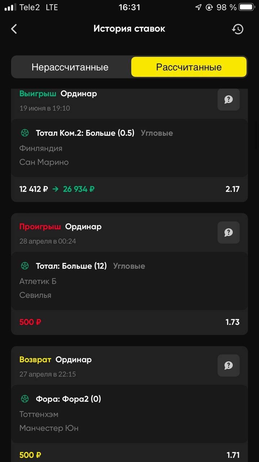Screen dimensions: 259x462
Task: Tap the 2.17 odds value
Action: 232,189
